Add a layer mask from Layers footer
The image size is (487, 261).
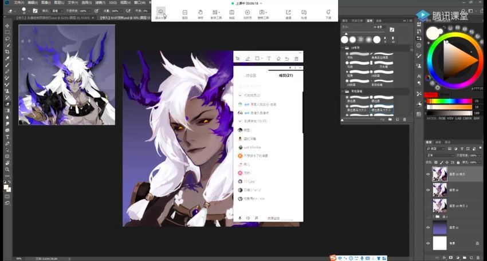(451, 258)
